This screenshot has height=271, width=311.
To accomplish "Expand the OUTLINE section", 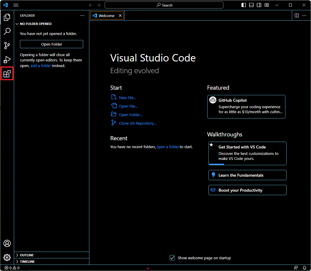I will coord(51,255).
